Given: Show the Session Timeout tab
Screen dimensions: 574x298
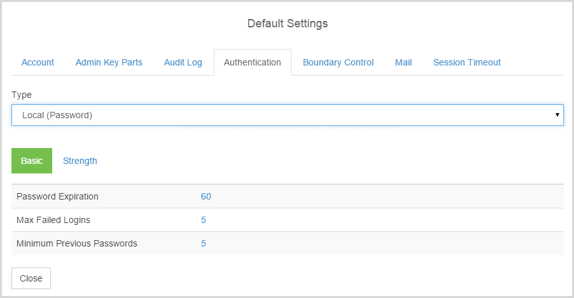Looking at the screenshot, I should (x=466, y=62).
